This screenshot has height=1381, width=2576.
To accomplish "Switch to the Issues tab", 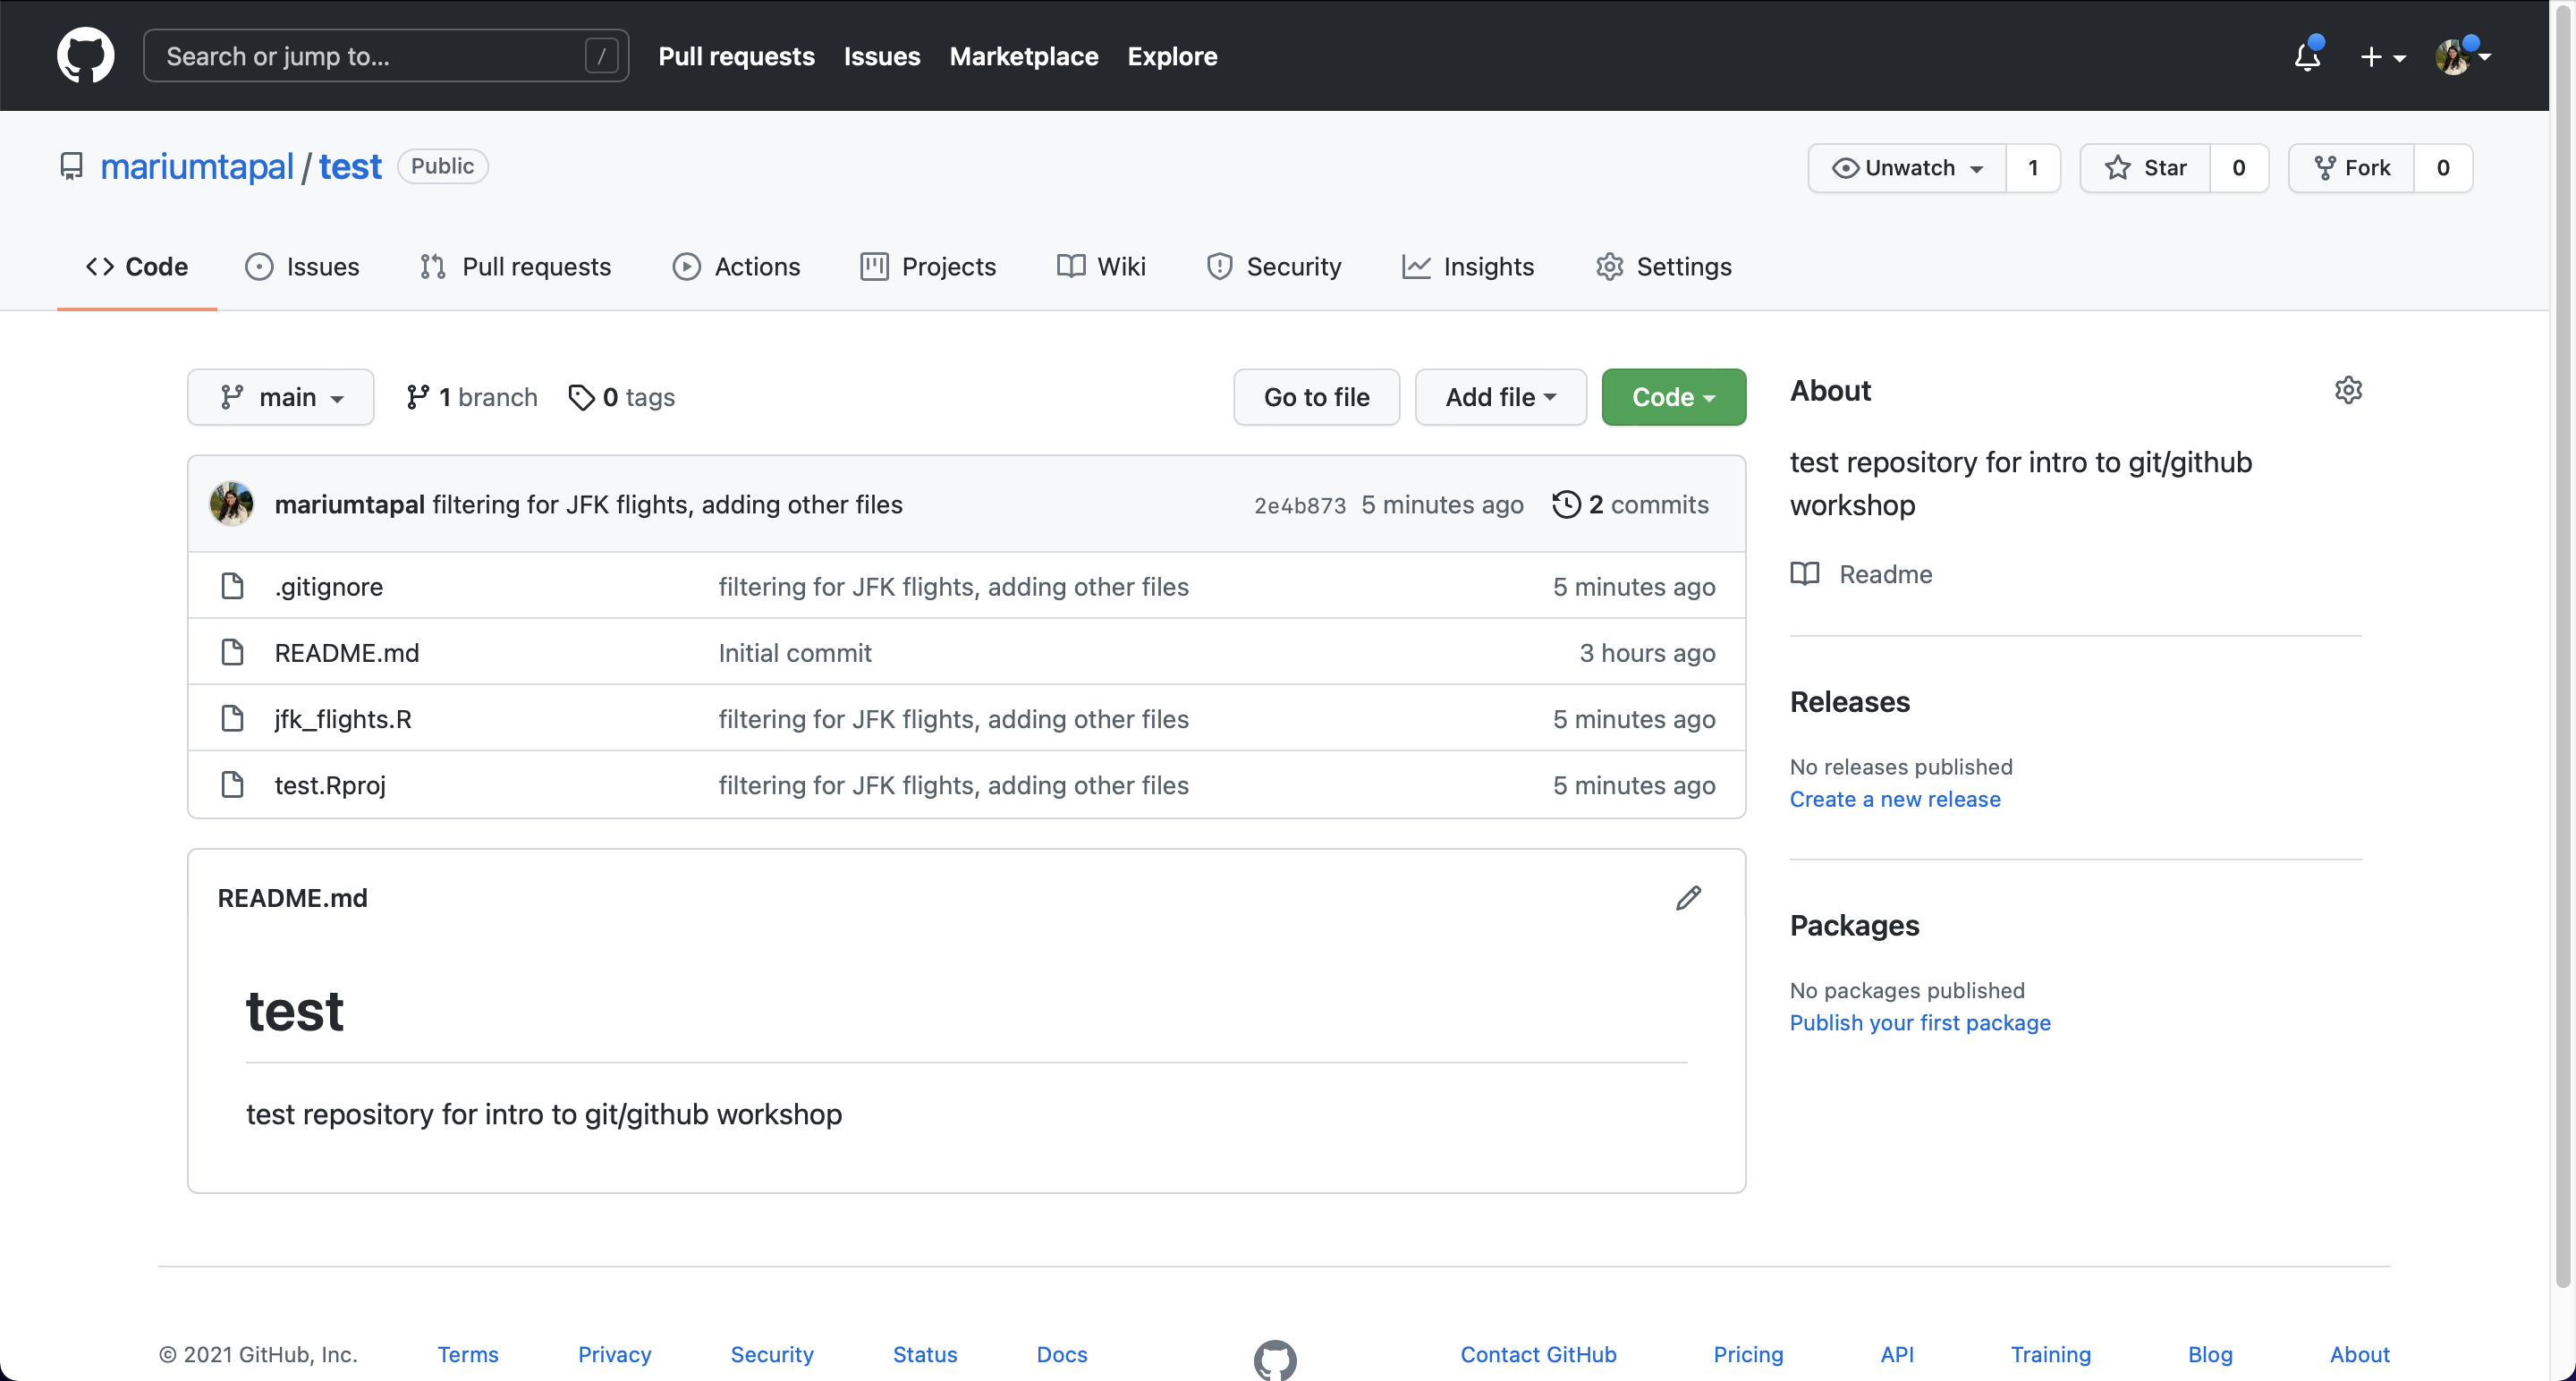I will [302, 266].
